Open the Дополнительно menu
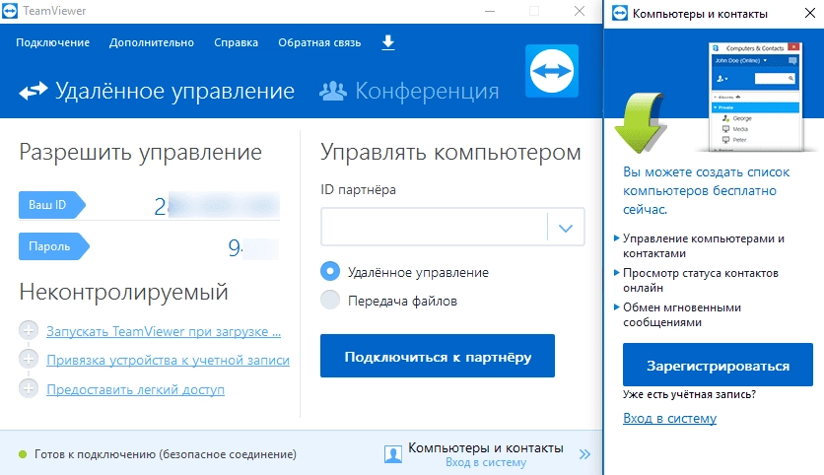Image resolution: width=824 pixels, height=475 pixels. tap(152, 42)
